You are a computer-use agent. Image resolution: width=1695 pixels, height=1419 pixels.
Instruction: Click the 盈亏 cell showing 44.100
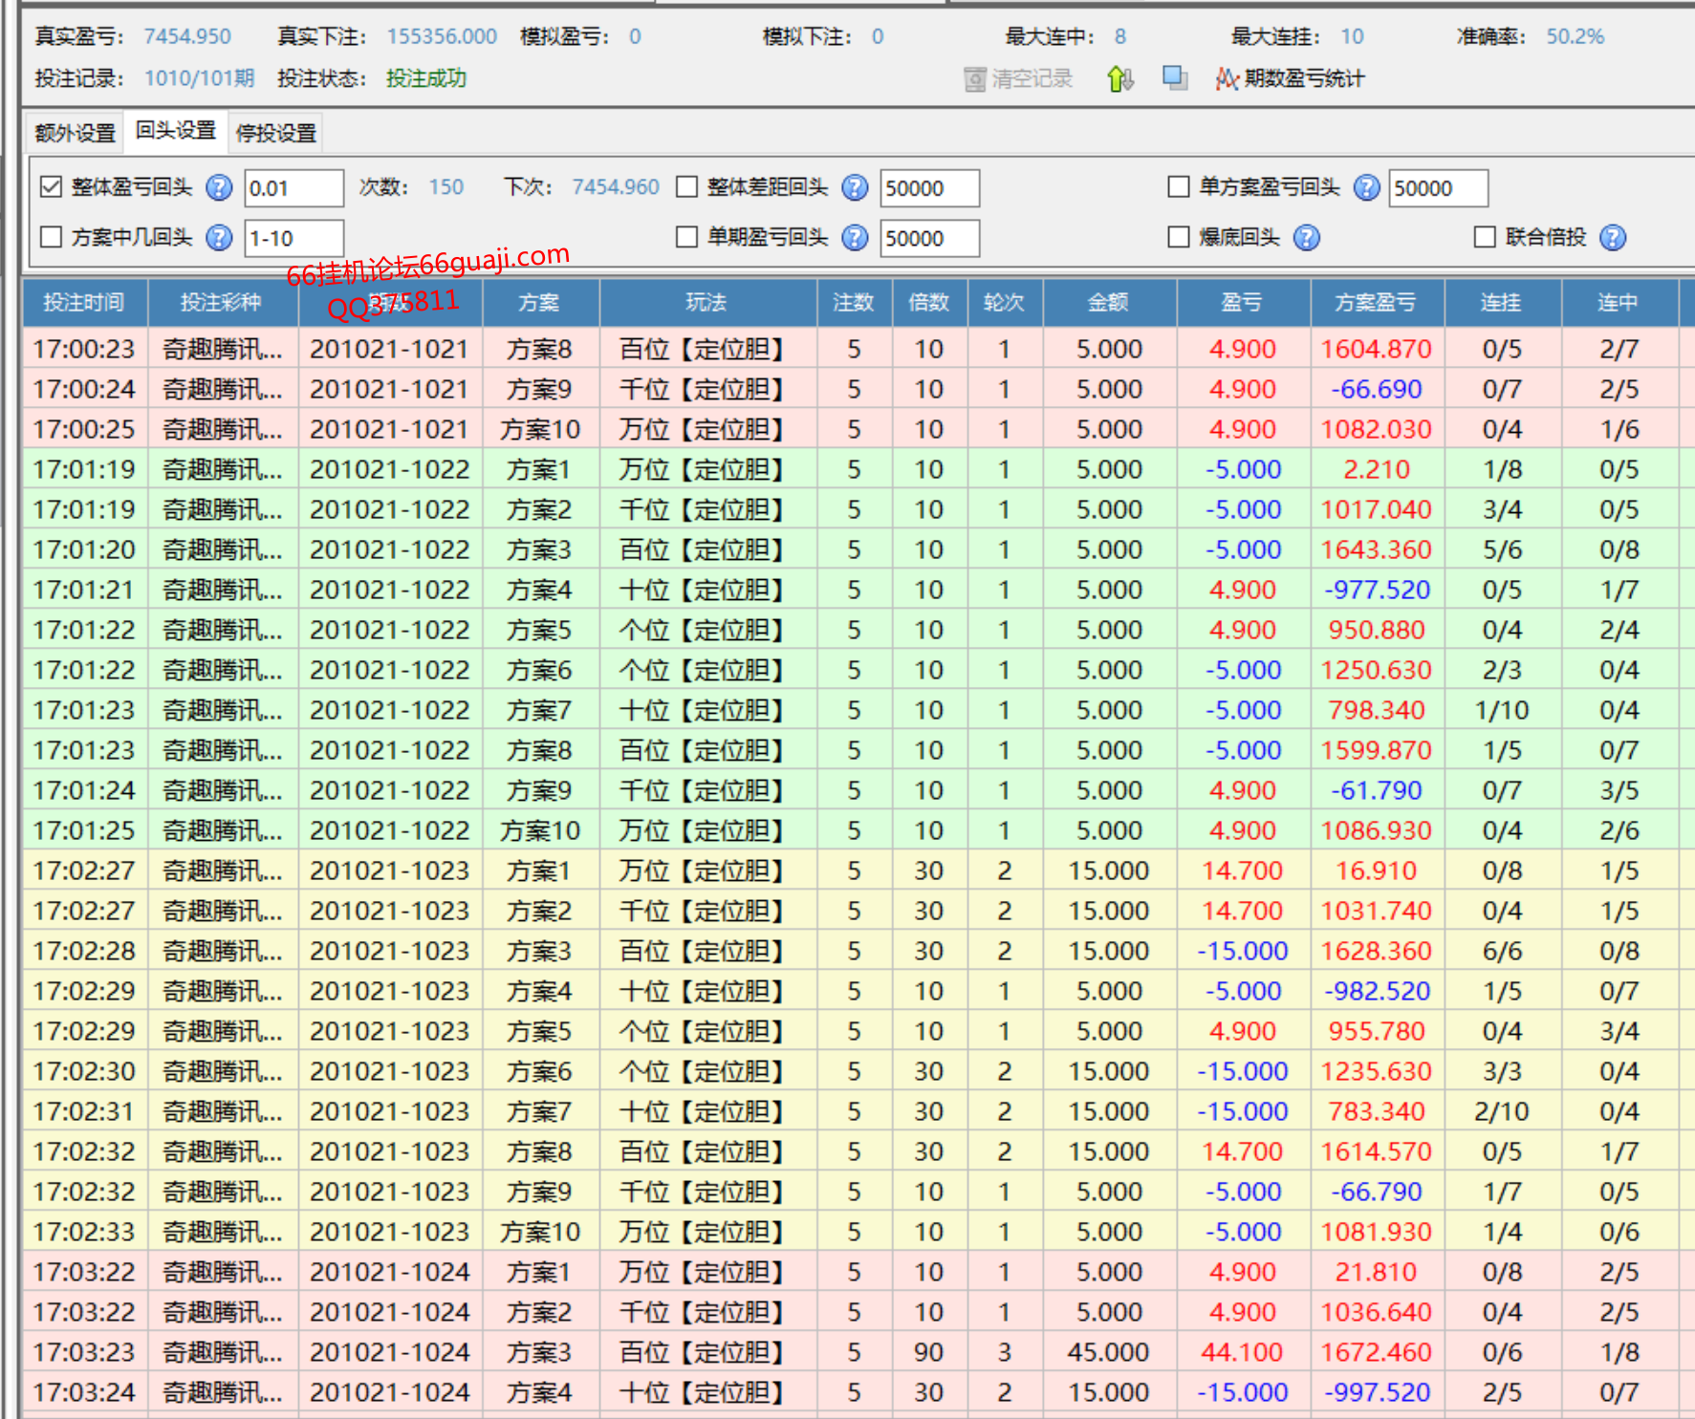[x=1243, y=1352]
